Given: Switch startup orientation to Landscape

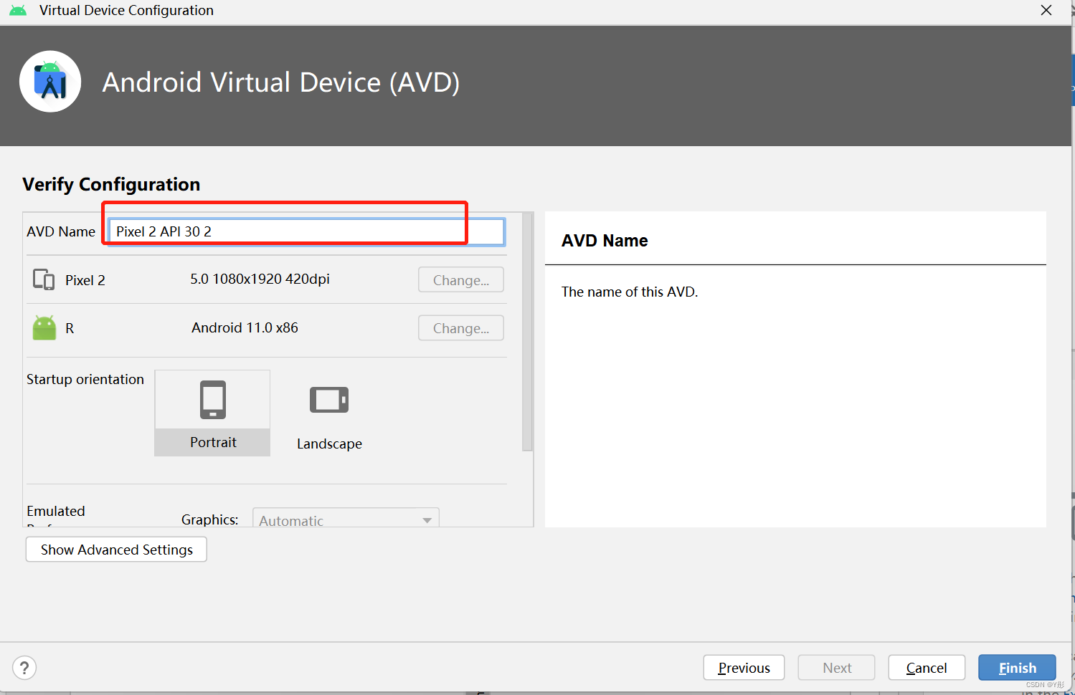Looking at the screenshot, I should click(329, 400).
